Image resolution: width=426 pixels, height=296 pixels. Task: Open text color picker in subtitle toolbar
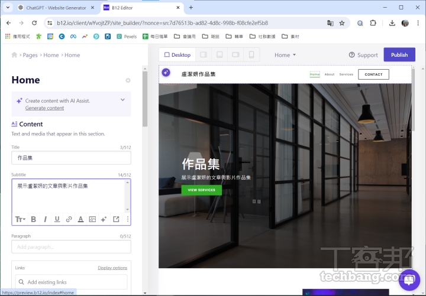coord(80,219)
